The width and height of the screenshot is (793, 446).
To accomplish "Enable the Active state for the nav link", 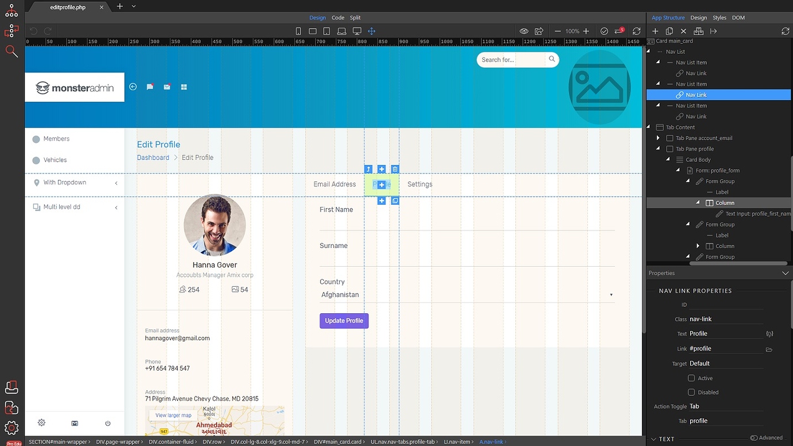I will pos(691,378).
